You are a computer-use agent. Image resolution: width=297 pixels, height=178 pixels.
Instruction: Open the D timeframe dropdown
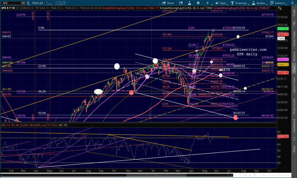pos(208,3)
